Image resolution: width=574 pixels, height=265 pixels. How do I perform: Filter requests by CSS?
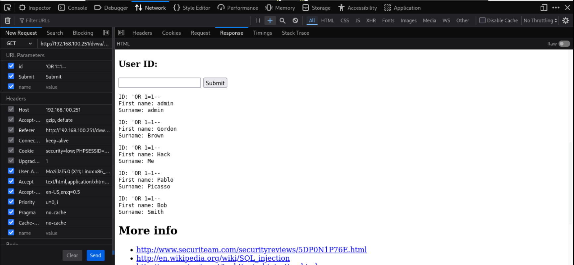point(345,21)
